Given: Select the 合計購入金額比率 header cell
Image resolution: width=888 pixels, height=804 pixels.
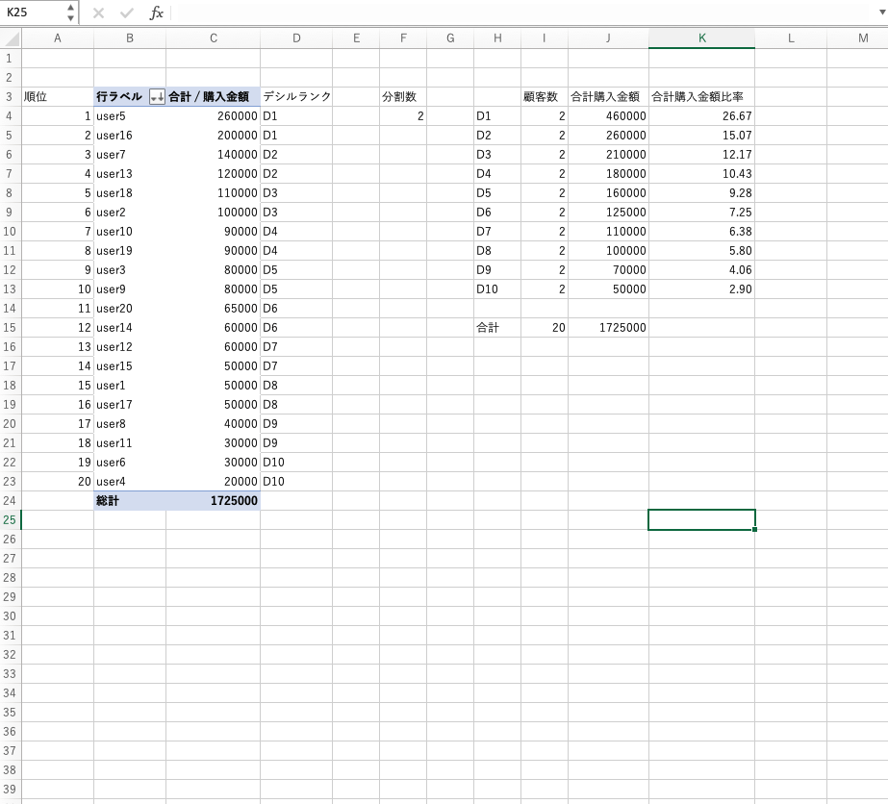Looking at the screenshot, I should (x=701, y=97).
